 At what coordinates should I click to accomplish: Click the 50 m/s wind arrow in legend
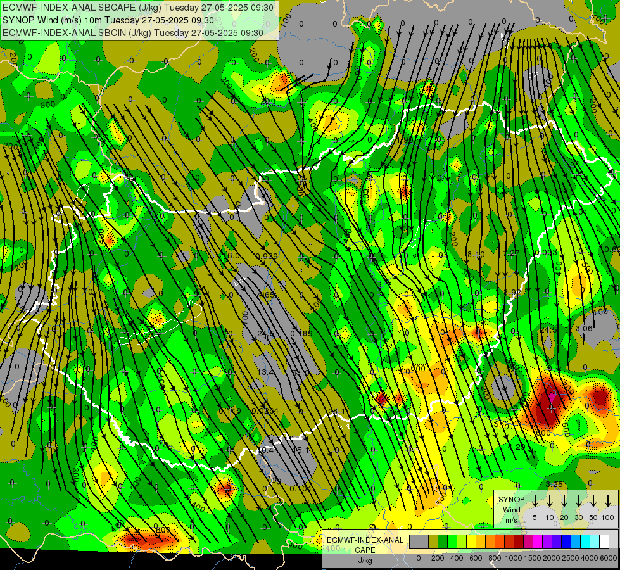(x=593, y=500)
